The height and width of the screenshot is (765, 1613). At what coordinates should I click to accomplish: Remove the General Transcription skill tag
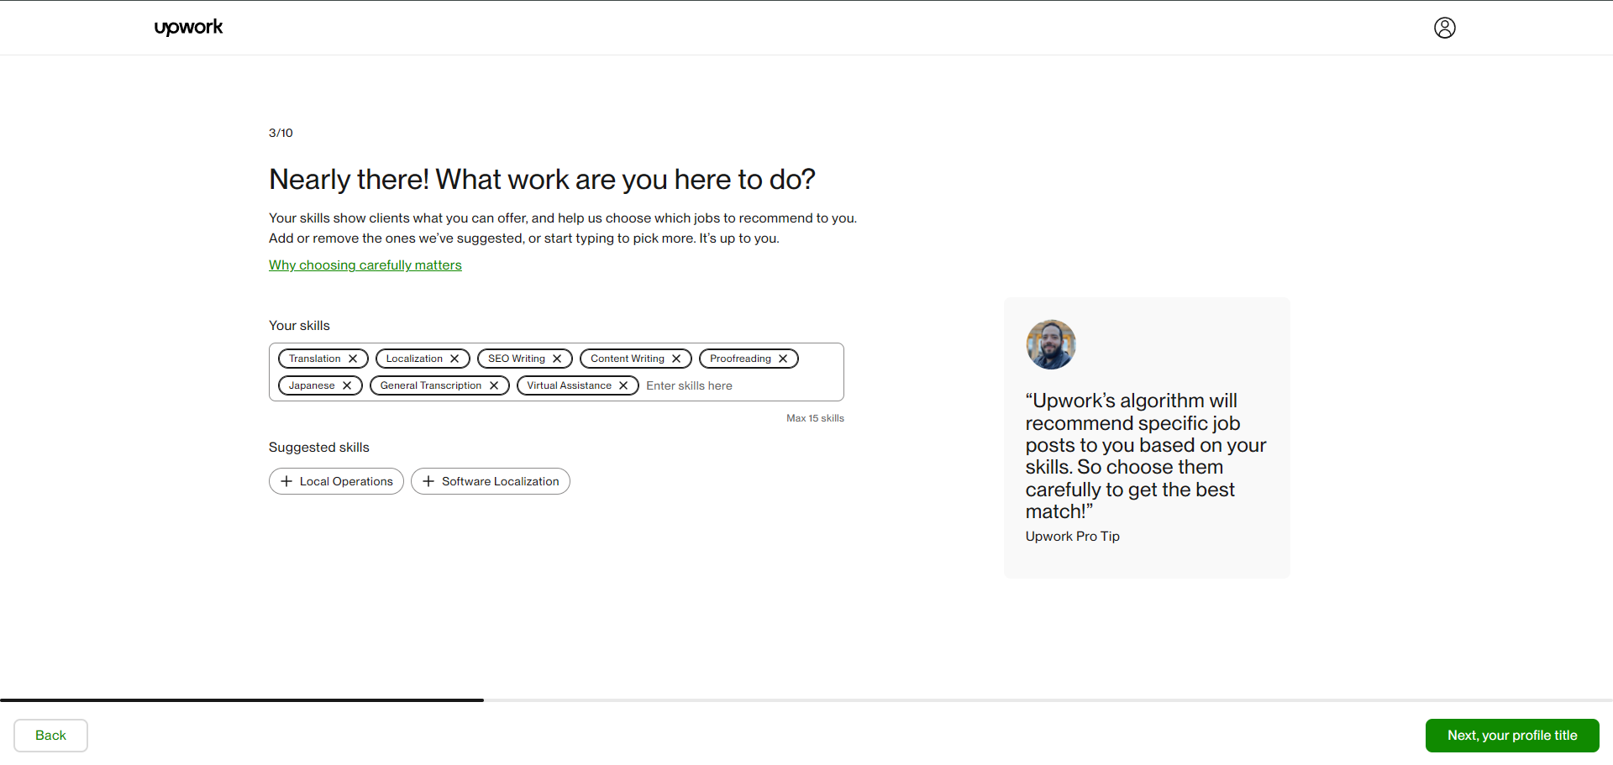tap(494, 385)
